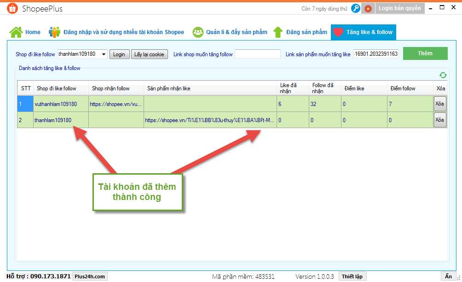Close the ShopeePlus window

point(453,7)
